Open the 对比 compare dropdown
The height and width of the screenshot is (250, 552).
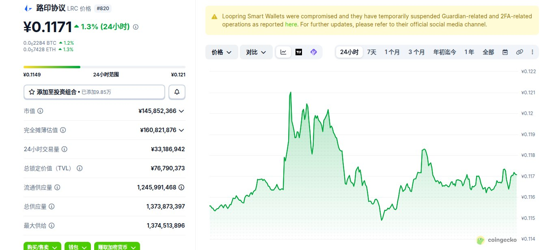pos(256,52)
